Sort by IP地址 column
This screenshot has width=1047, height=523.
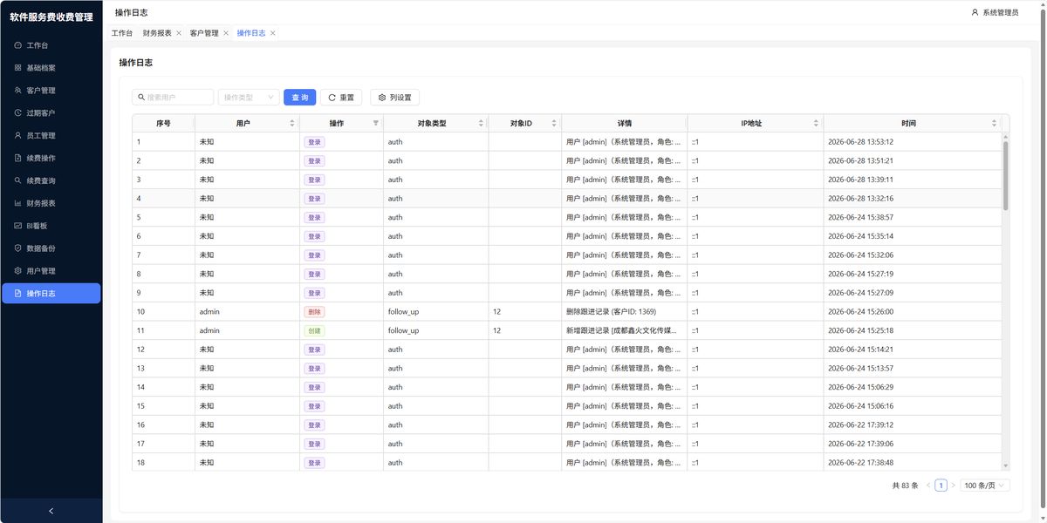click(816, 124)
